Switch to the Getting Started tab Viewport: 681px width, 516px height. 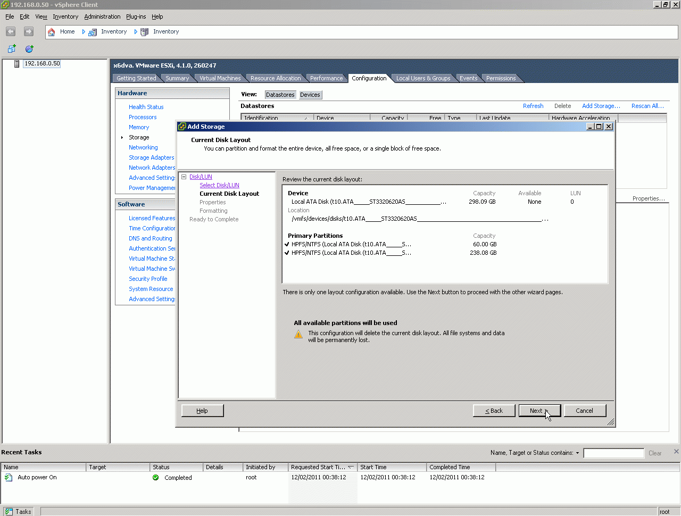pyautogui.click(x=136, y=78)
